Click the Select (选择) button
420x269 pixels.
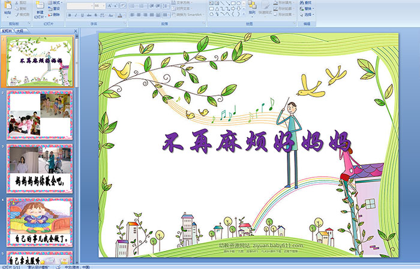[x=307, y=14]
